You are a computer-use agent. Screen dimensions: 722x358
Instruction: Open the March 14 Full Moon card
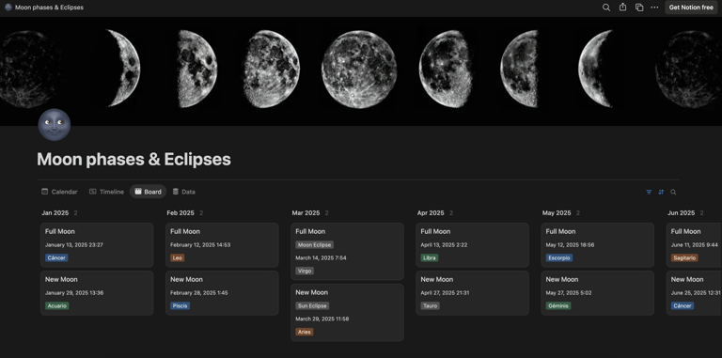point(347,252)
